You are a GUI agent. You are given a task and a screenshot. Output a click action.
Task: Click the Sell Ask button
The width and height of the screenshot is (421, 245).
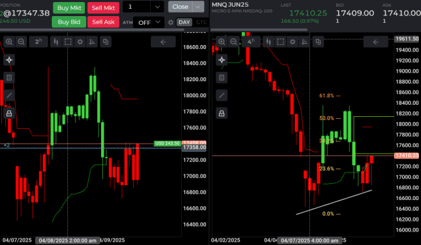pyautogui.click(x=103, y=22)
